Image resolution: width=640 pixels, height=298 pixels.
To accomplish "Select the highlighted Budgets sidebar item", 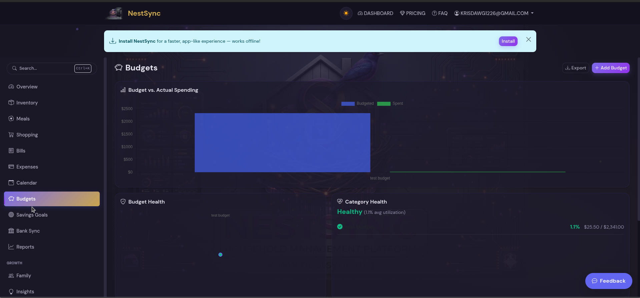I will 52,199.
